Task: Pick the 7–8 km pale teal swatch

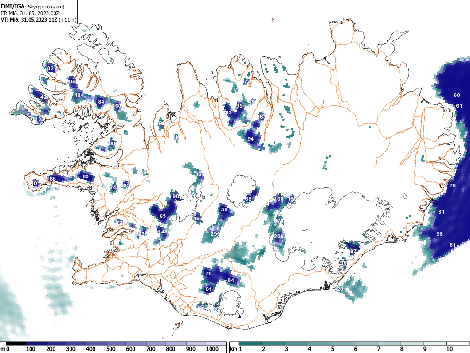Action: click(389, 344)
